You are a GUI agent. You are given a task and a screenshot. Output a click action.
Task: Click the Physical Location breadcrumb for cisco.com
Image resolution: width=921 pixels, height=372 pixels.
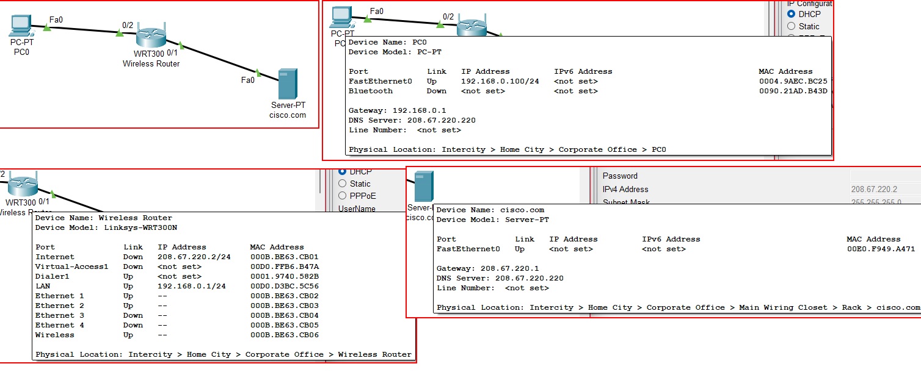[x=672, y=307]
